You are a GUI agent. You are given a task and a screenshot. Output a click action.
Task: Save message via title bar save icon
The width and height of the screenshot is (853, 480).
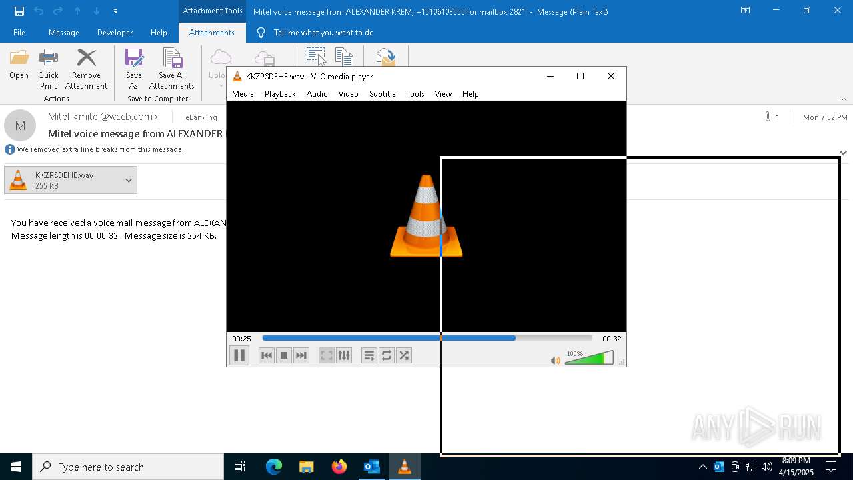pyautogui.click(x=19, y=11)
